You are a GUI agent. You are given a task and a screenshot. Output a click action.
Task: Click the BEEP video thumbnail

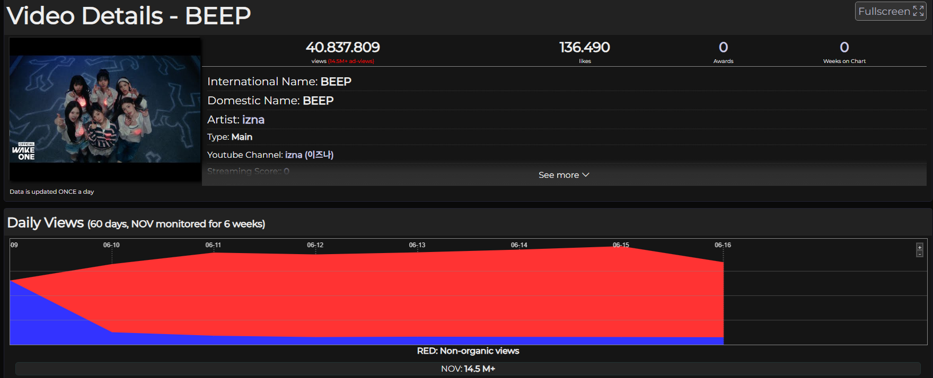click(x=105, y=109)
